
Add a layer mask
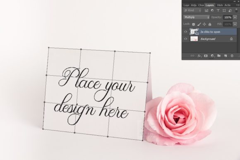206,56
